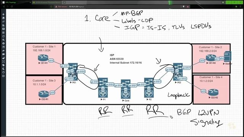244x137 pixels.
Task: Select the PE2 router node
Action: (178, 72)
